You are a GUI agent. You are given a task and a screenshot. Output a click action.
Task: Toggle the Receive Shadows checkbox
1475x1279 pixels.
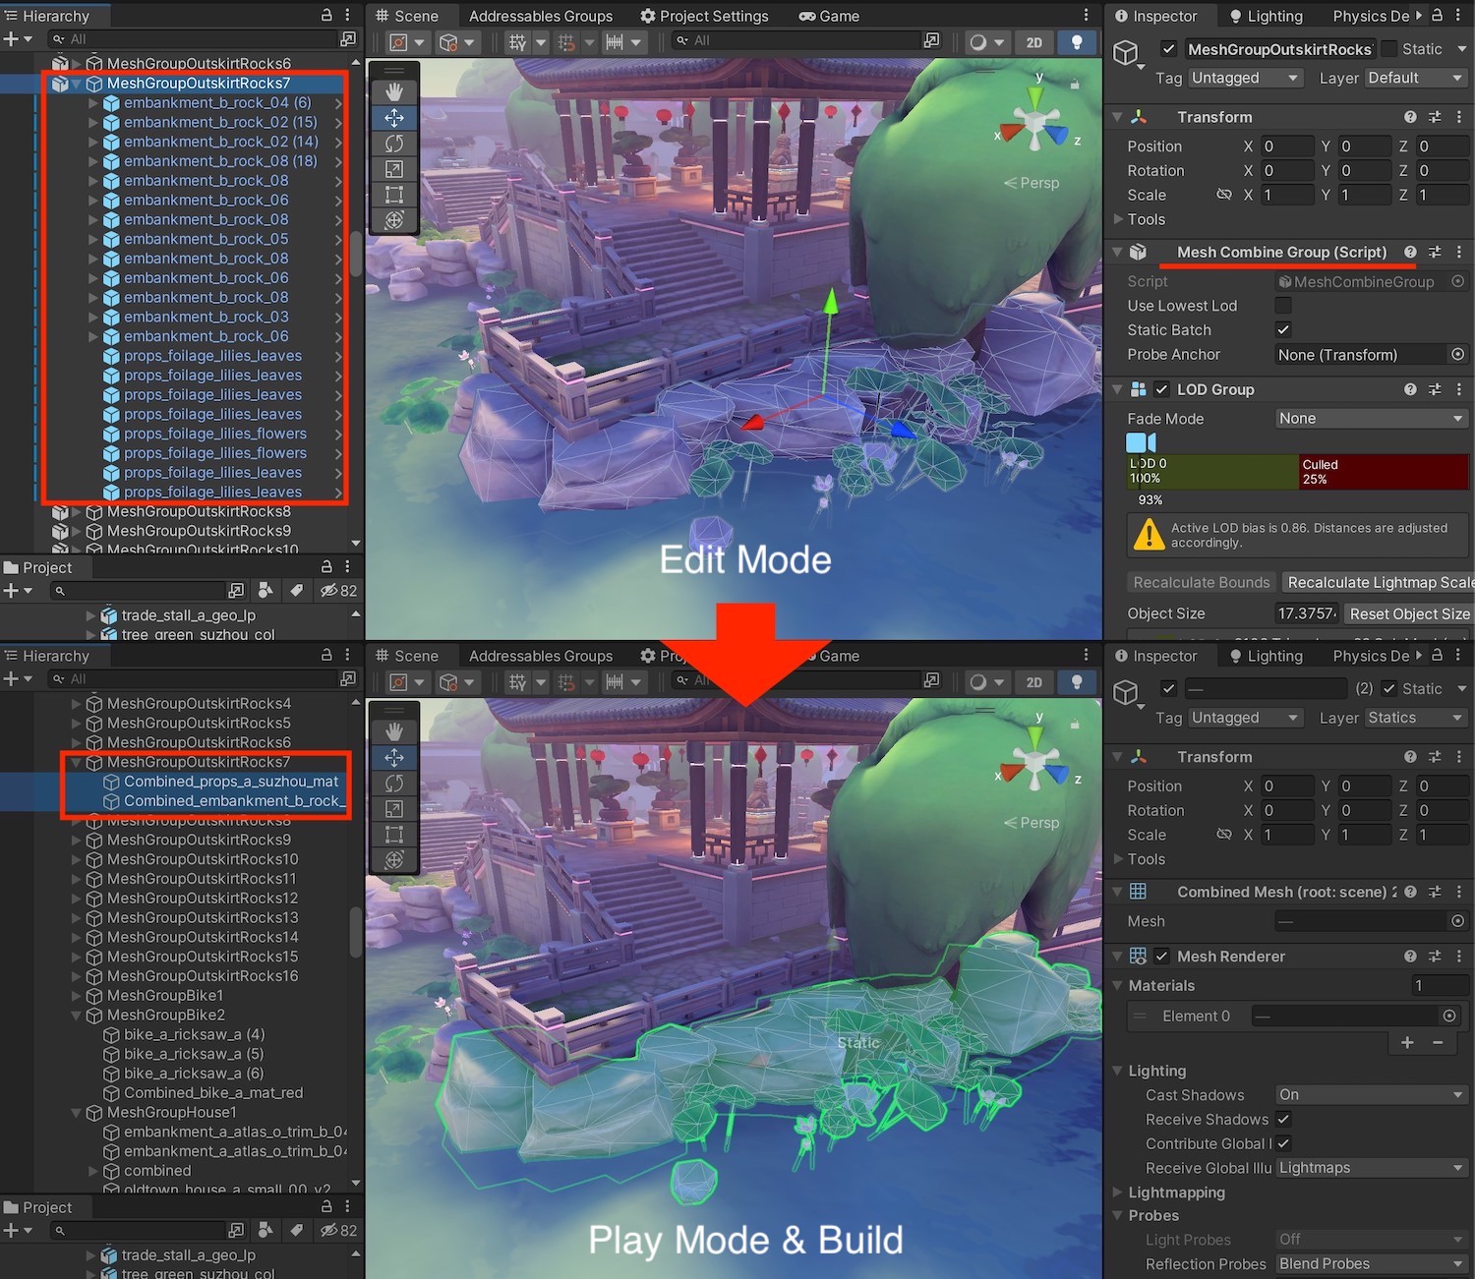click(1283, 1119)
